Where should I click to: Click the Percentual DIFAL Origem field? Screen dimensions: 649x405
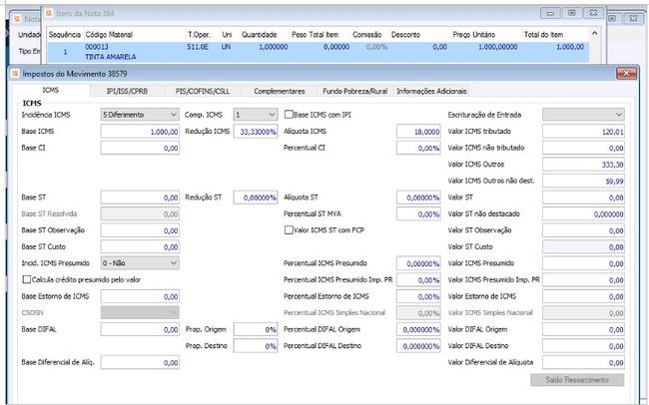click(x=418, y=330)
